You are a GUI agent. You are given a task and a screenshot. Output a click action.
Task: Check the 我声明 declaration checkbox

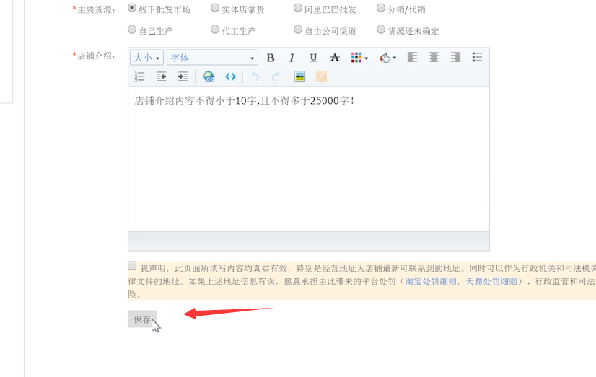pos(132,266)
